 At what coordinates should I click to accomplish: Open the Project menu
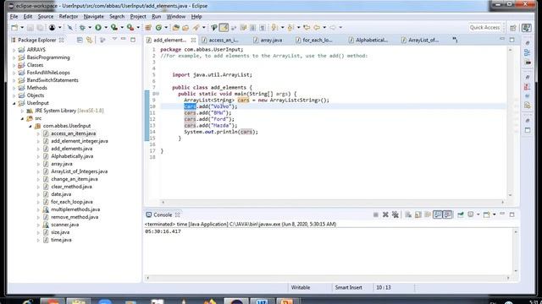[x=138, y=17]
